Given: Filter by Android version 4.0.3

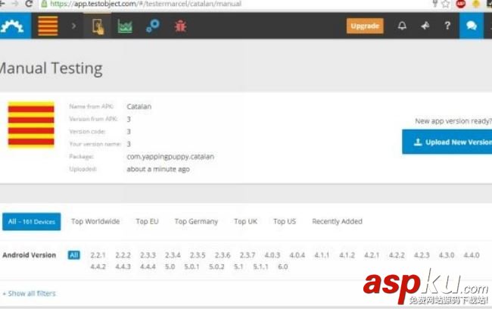Looking at the screenshot, I should (x=272, y=255).
